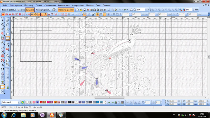The width and height of the screenshot is (210, 118).
Task: Click the Undo arrow icon
Action: (120, 10)
